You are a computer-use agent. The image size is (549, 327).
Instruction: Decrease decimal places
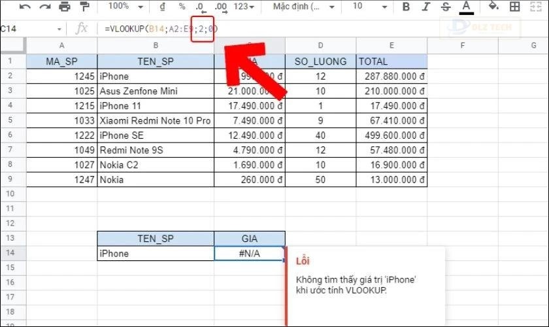pos(200,7)
